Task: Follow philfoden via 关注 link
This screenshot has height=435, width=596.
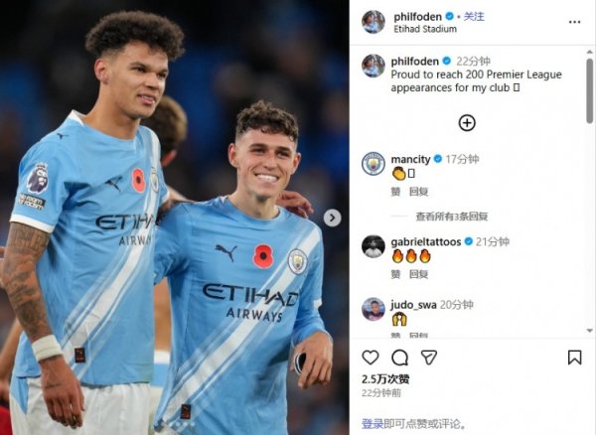Action: coord(474,17)
